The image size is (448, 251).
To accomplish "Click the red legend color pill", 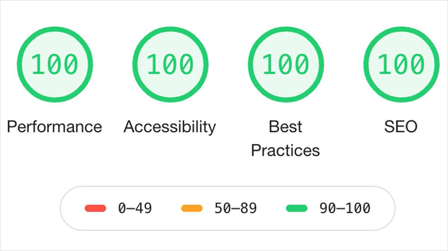I will (x=95, y=208).
